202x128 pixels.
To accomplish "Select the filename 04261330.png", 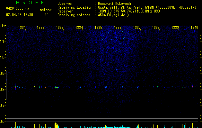I will [18, 9].
